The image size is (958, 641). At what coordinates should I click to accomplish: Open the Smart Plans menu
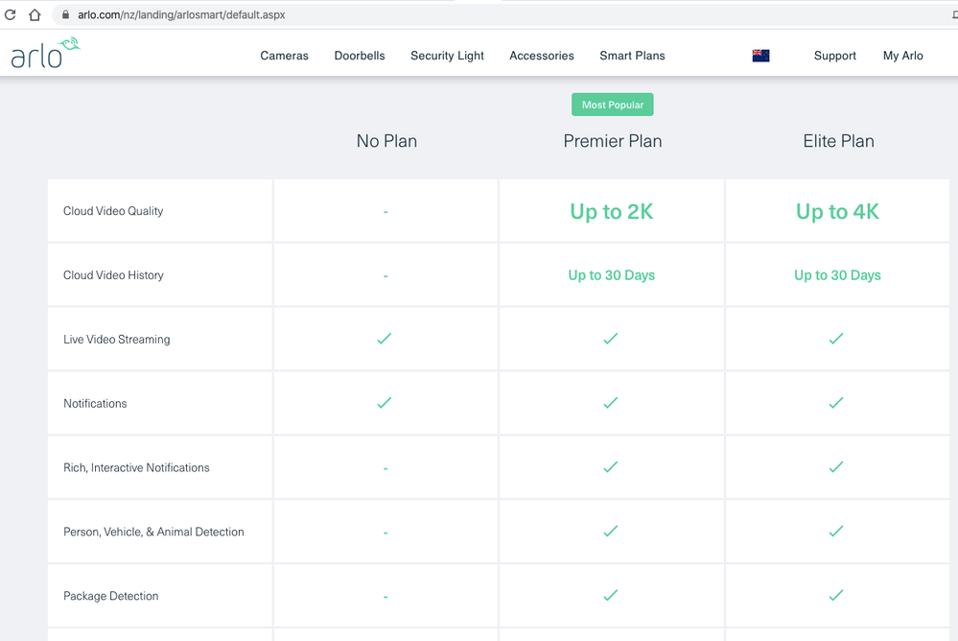pyautogui.click(x=632, y=56)
